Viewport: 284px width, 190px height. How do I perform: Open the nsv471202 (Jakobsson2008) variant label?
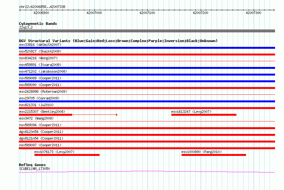(x=43, y=71)
